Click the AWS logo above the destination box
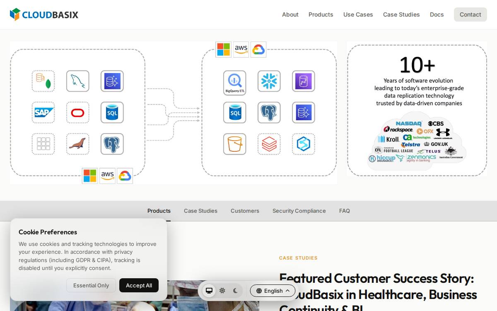This screenshot has height=311, width=497. tap(241, 49)
